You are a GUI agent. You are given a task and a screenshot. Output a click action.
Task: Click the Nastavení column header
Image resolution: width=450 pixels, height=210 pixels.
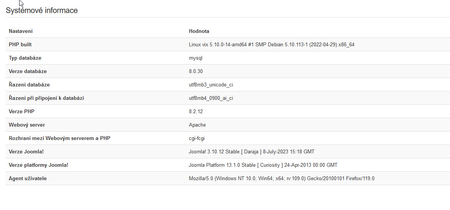pyautogui.click(x=21, y=31)
